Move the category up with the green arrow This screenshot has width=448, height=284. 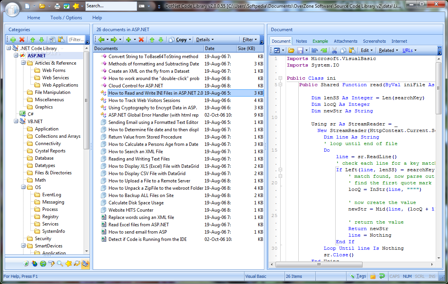[x=33, y=40]
